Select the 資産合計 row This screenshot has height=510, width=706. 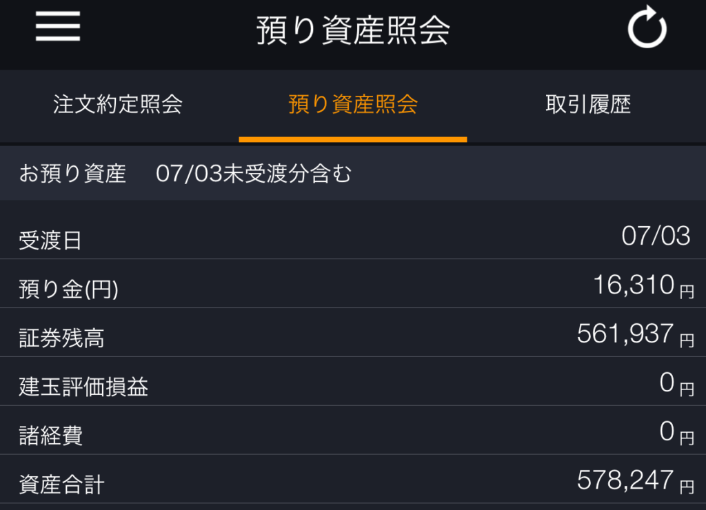coord(353,480)
